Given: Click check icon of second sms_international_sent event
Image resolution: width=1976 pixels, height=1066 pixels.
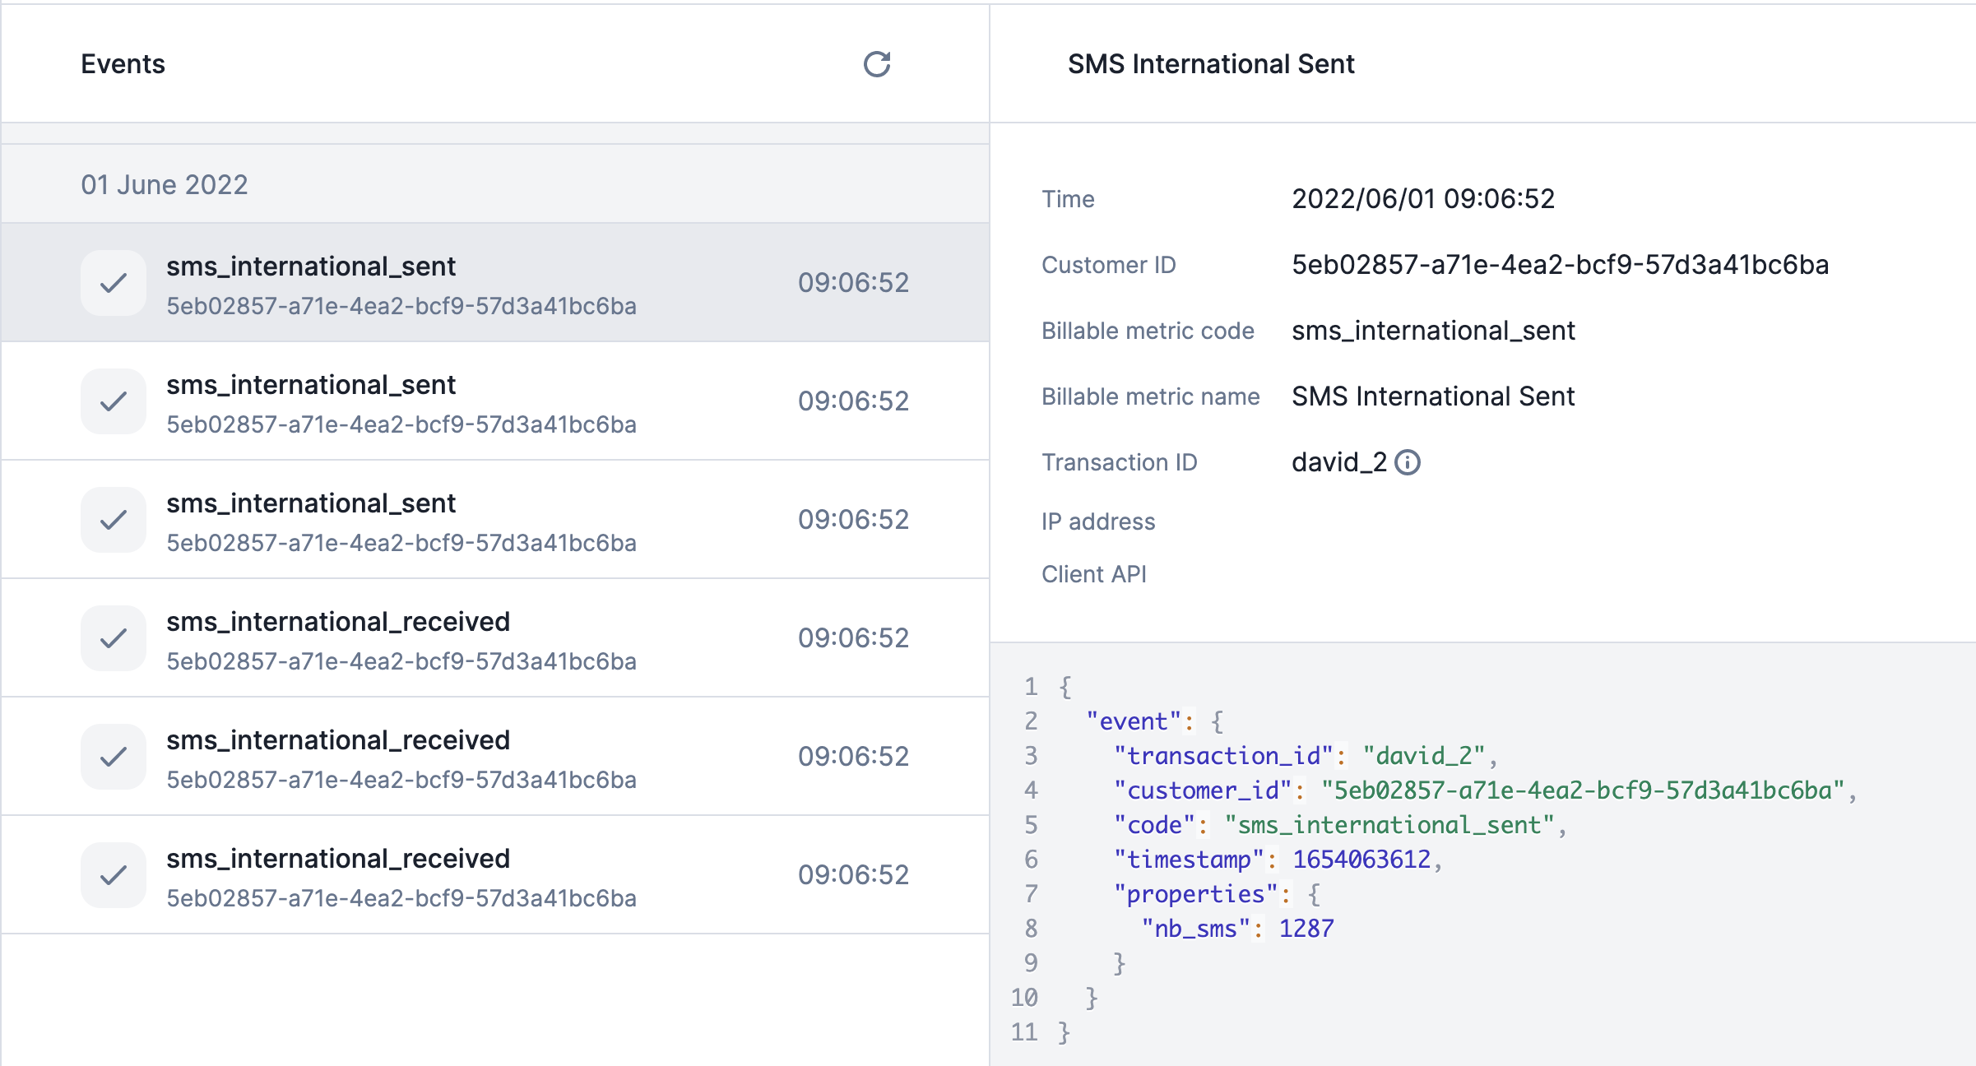Looking at the screenshot, I should (x=114, y=401).
